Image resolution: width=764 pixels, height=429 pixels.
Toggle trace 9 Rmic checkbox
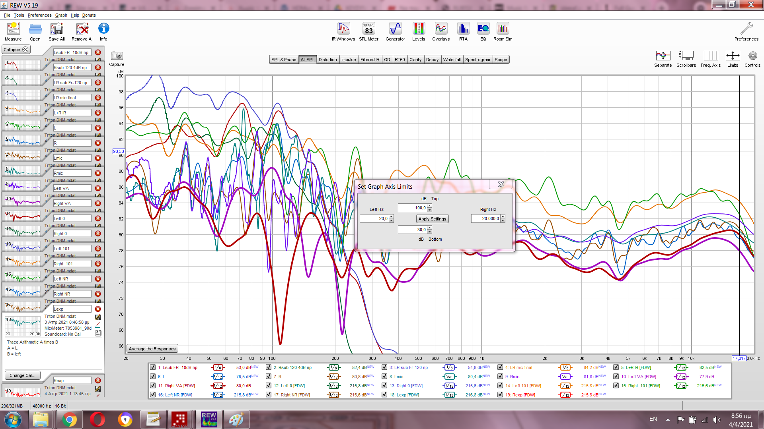pos(500,377)
